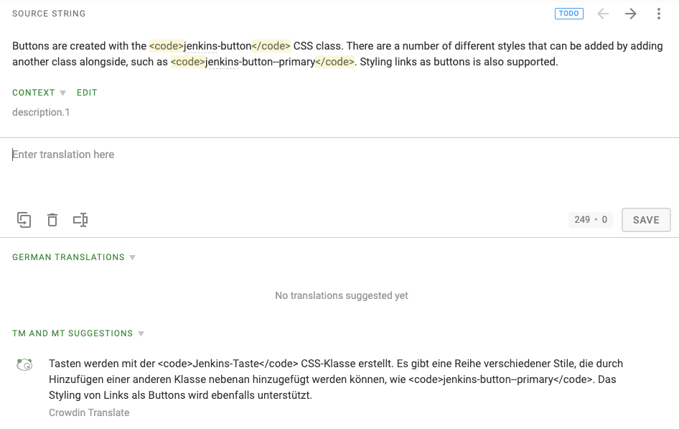Select the text selection icon in the toolbar
The height and width of the screenshot is (429, 679).
[x=80, y=220]
